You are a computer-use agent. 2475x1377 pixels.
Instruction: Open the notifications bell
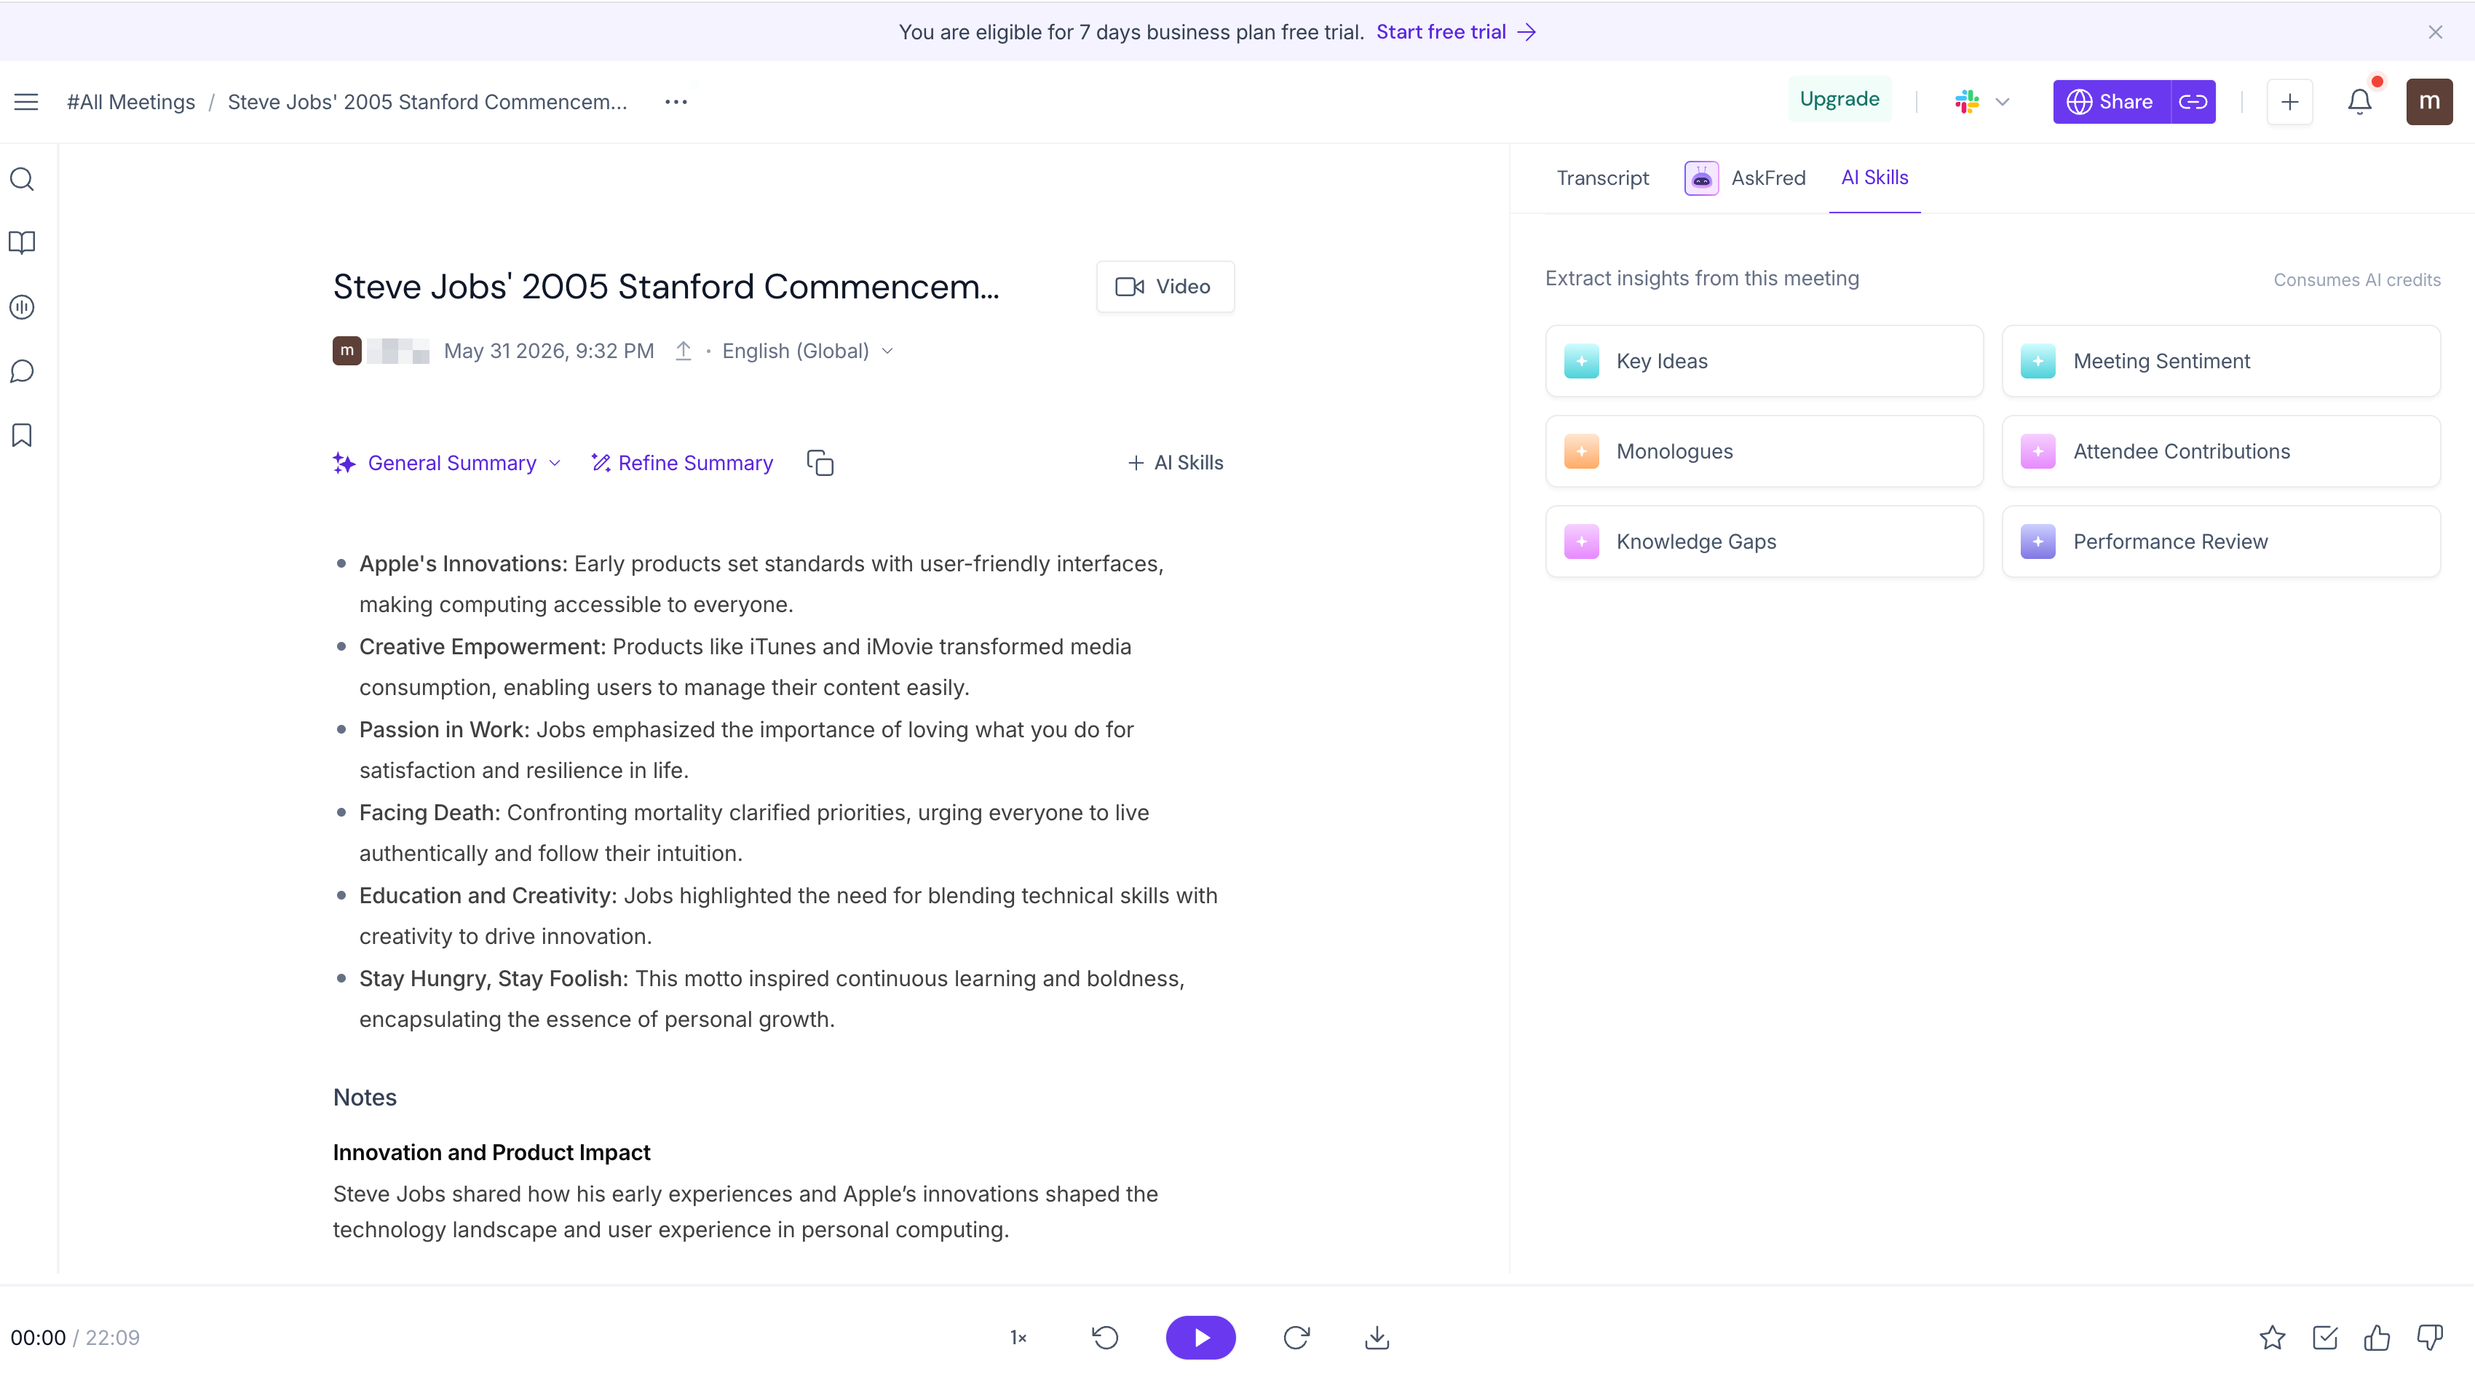[x=2360, y=102]
